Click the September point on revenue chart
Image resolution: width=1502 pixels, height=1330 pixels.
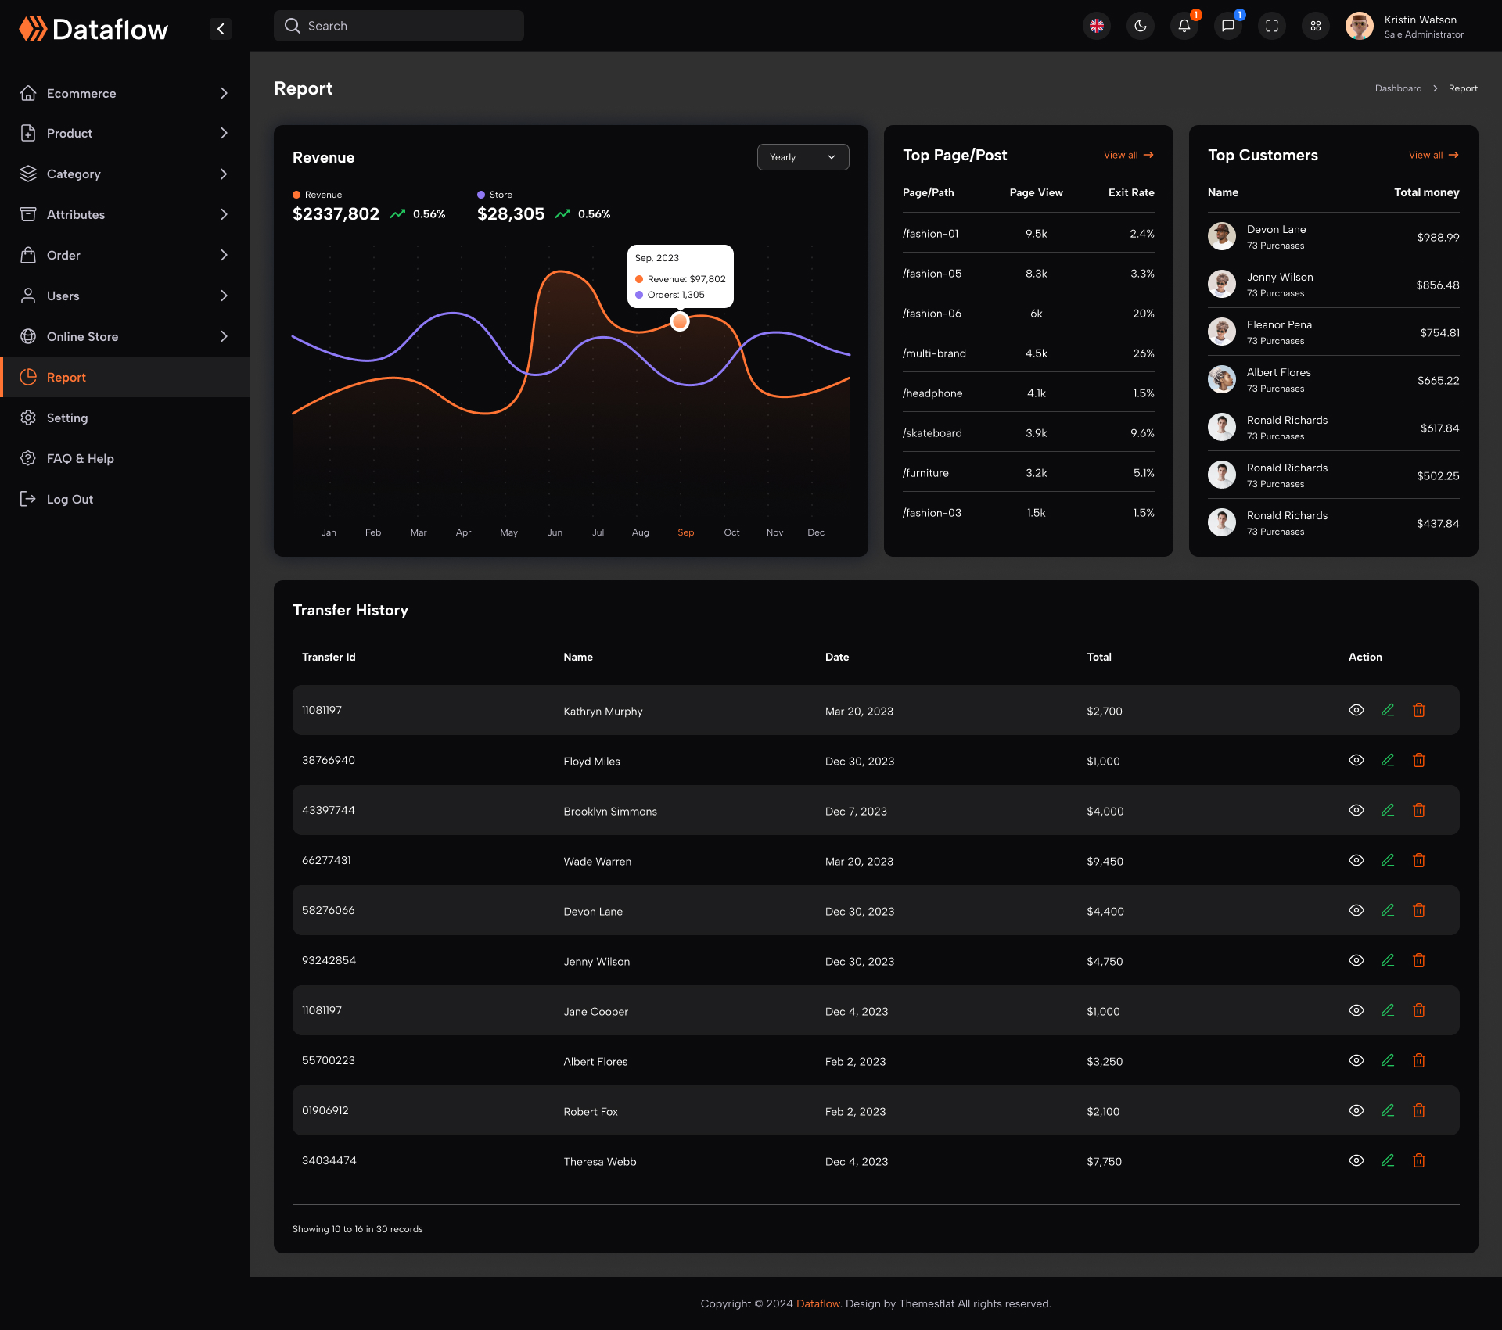click(x=679, y=321)
